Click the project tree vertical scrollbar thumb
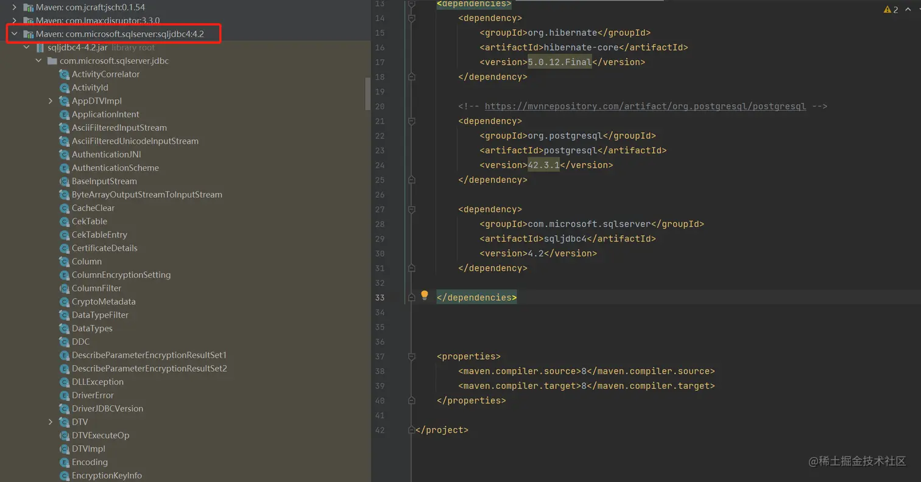This screenshot has width=921, height=482. point(367,94)
